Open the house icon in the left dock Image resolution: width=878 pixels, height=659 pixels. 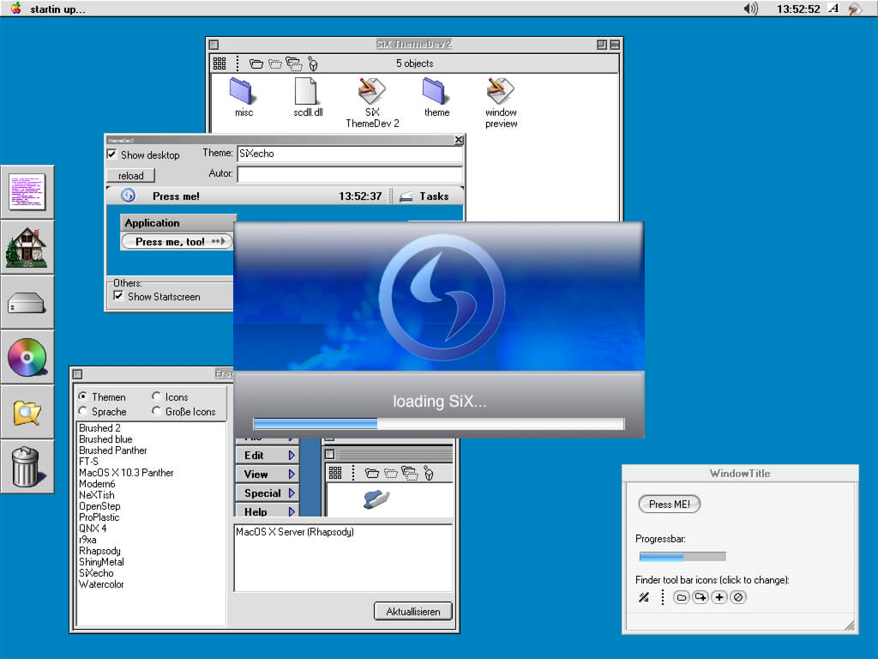27,247
